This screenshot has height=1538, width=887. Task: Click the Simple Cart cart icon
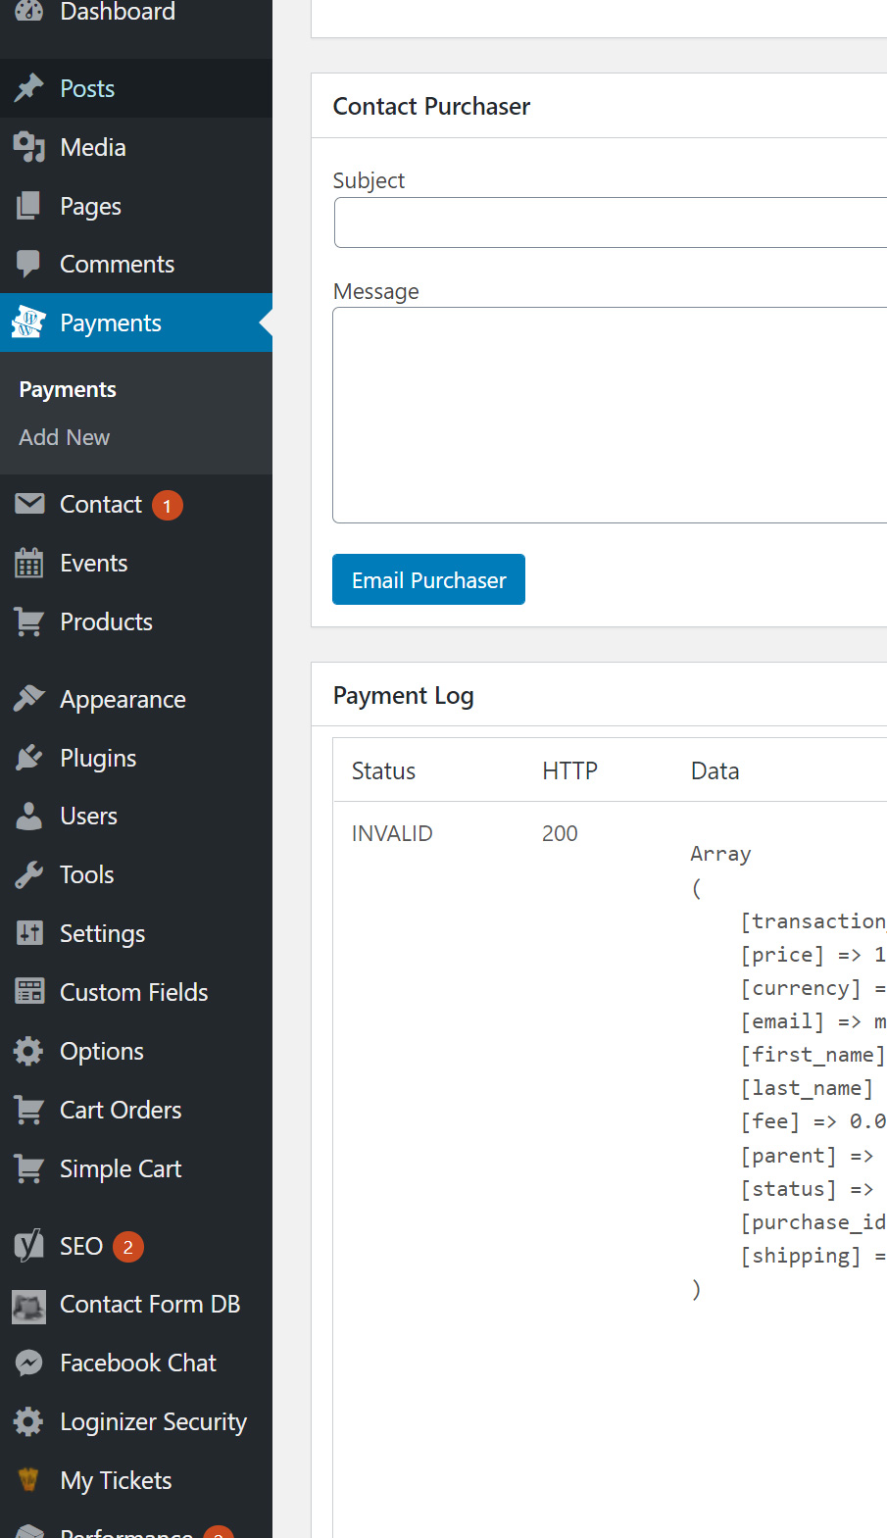point(28,1168)
